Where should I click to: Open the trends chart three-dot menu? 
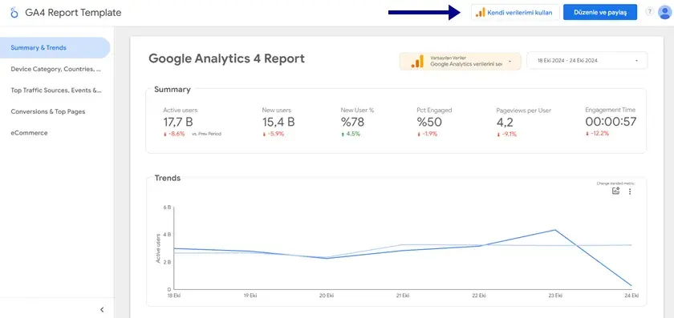[x=630, y=191]
